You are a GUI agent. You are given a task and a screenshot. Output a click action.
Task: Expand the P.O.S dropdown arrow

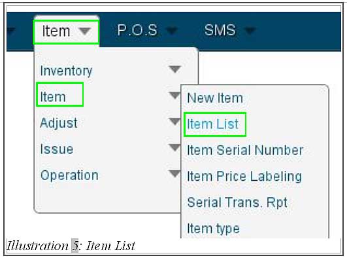tap(173, 30)
